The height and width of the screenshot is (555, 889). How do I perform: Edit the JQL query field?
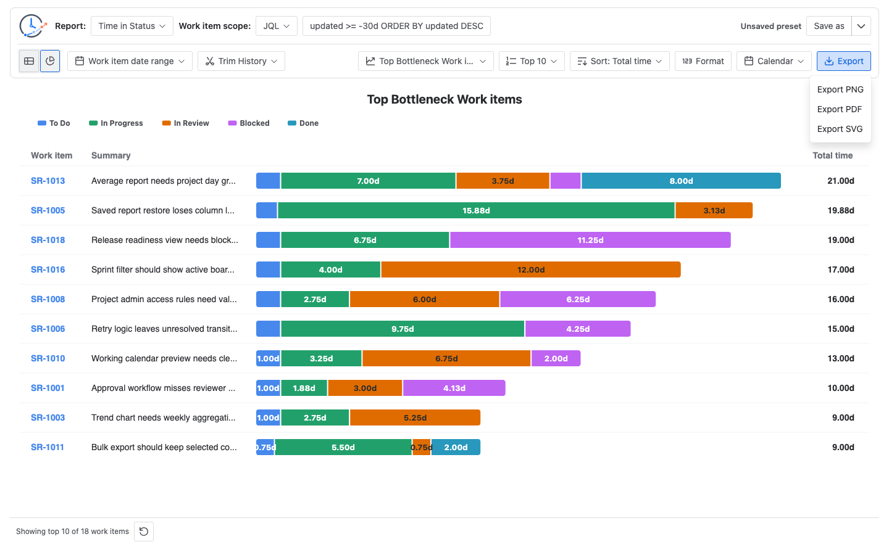[396, 26]
